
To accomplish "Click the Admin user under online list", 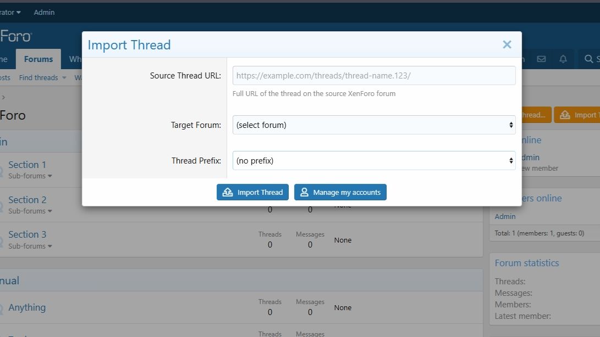I will 505,216.
